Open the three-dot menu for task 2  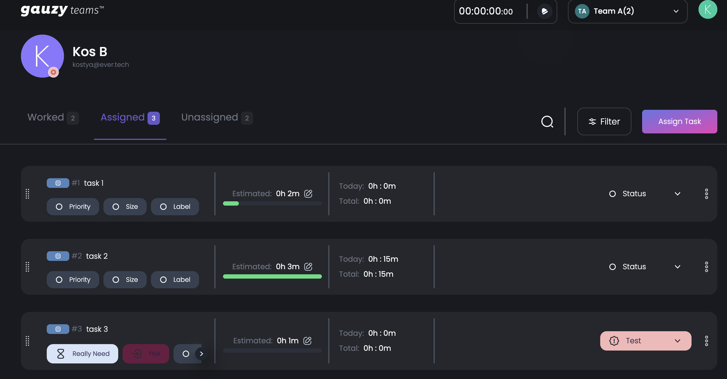click(706, 267)
